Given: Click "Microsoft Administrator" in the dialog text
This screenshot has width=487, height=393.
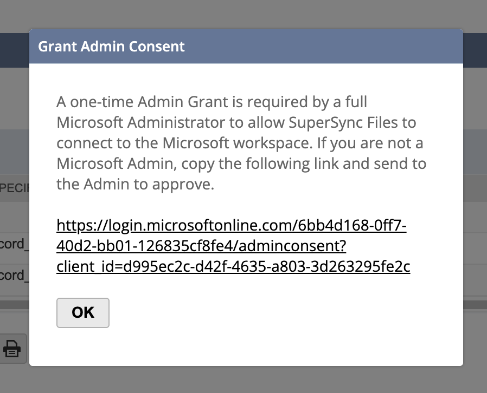Looking at the screenshot, I should click(142, 122).
